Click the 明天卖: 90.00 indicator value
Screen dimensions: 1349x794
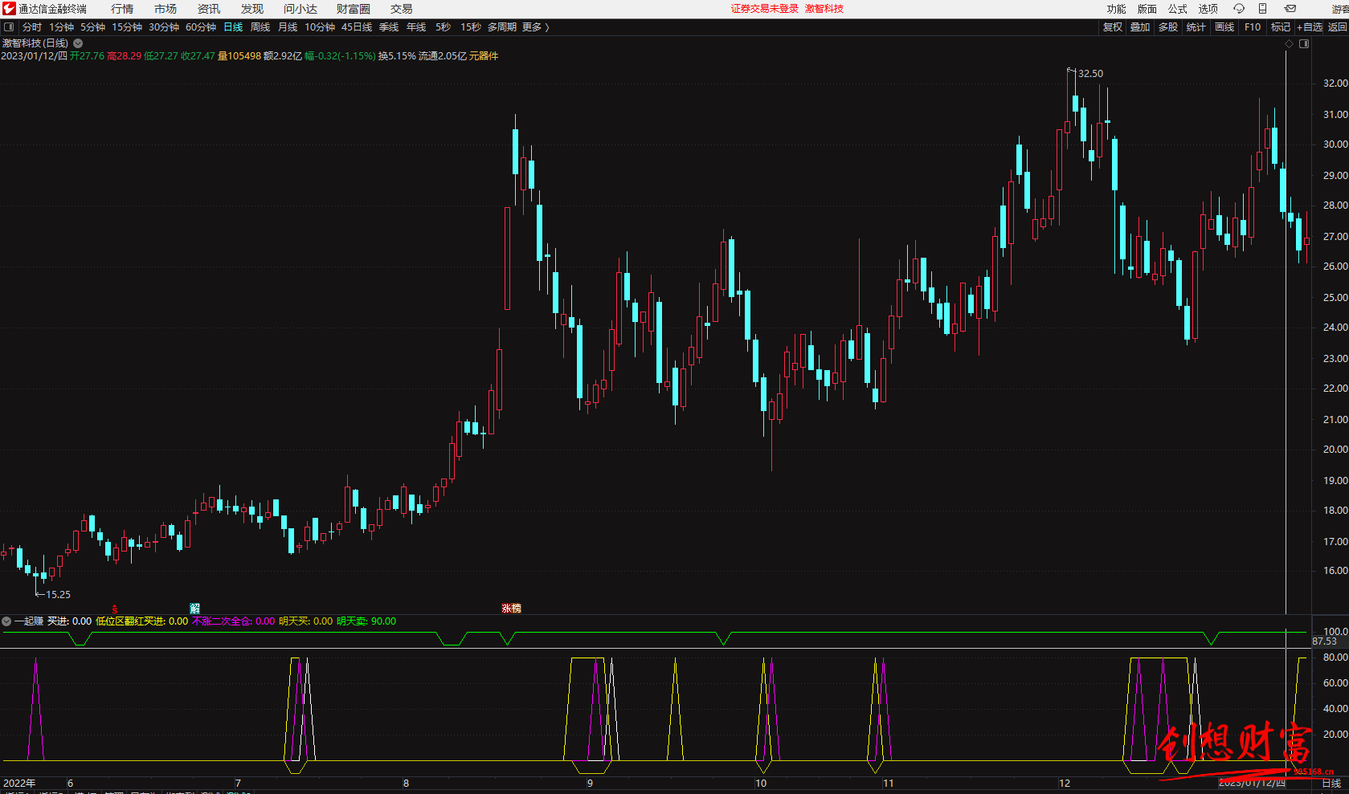tap(366, 621)
